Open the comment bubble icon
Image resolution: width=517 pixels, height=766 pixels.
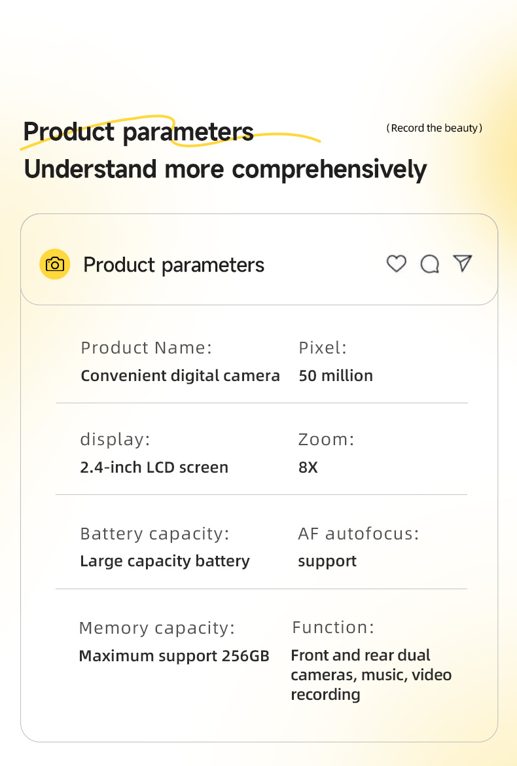point(429,264)
